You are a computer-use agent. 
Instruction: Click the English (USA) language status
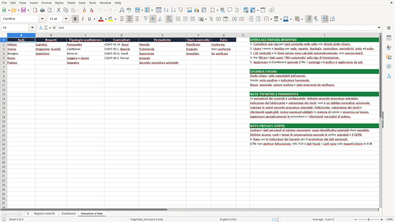pos(228,219)
